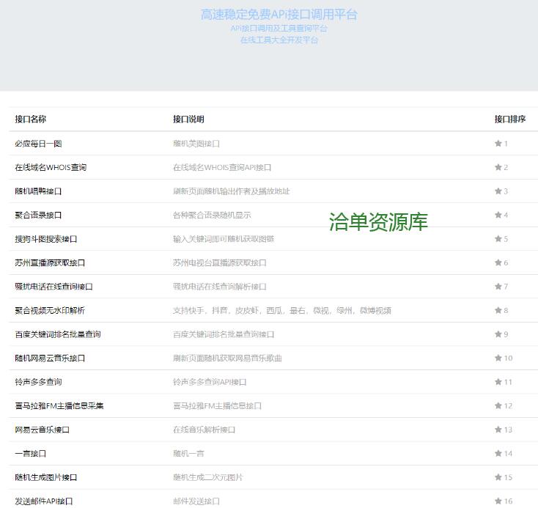Click description 百度关键词排名批量查询接口

224,334
